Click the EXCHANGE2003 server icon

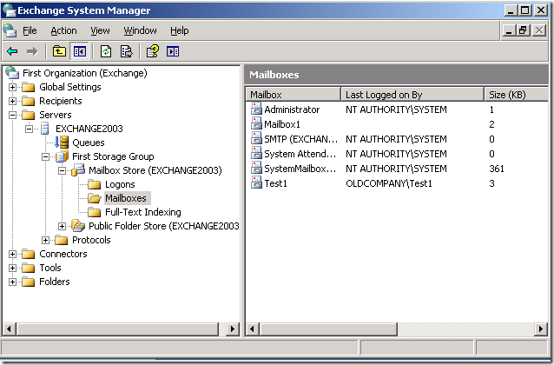pos(45,129)
